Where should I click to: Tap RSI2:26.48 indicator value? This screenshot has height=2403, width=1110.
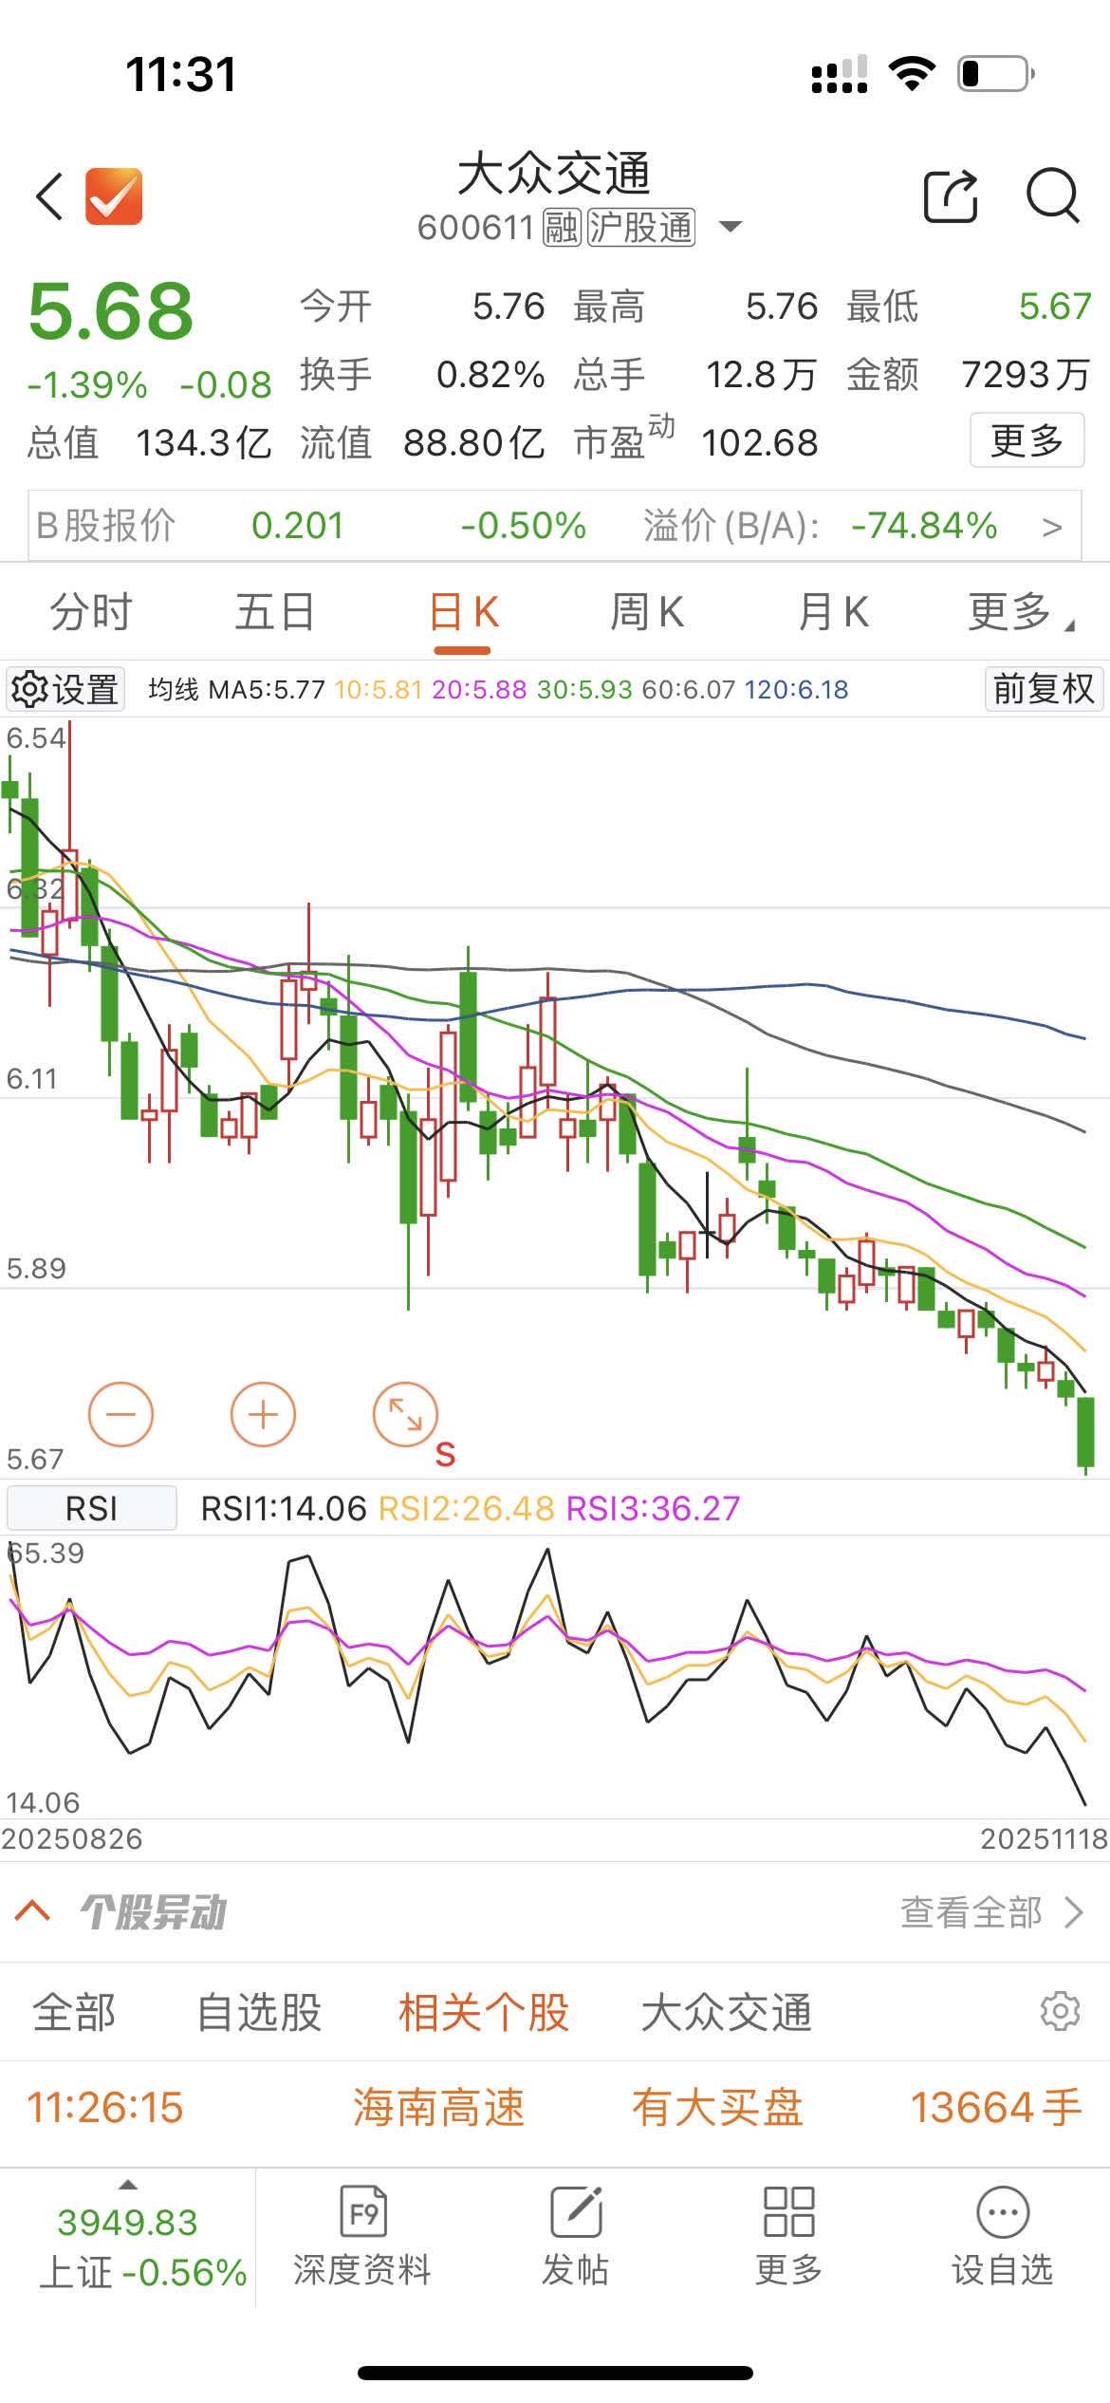466,1508
